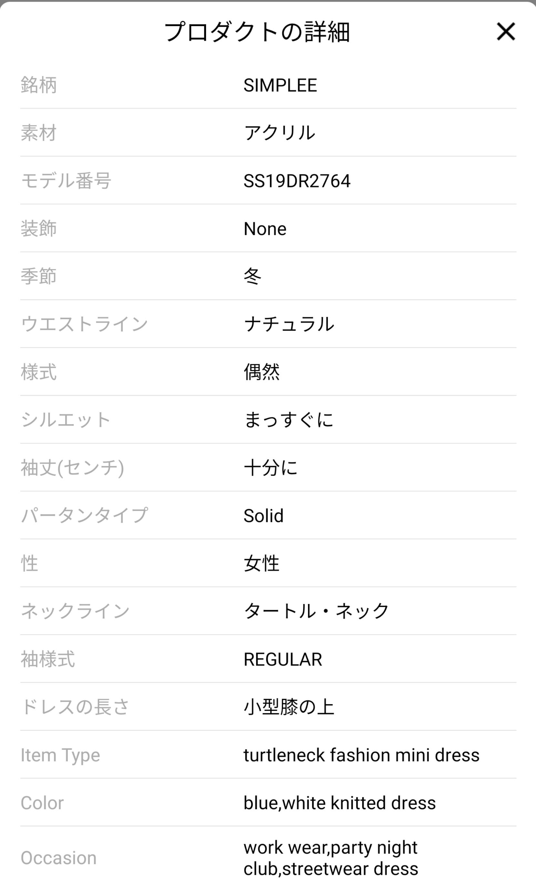Select the turtleneck fashion mini dress text
The image size is (536, 888).
pyautogui.click(x=361, y=755)
